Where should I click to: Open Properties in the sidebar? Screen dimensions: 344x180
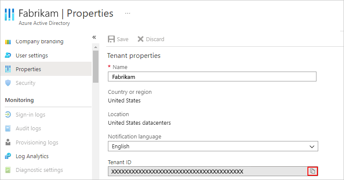(28, 69)
